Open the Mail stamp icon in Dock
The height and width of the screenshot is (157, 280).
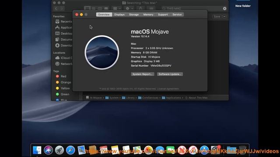(82, 150)
